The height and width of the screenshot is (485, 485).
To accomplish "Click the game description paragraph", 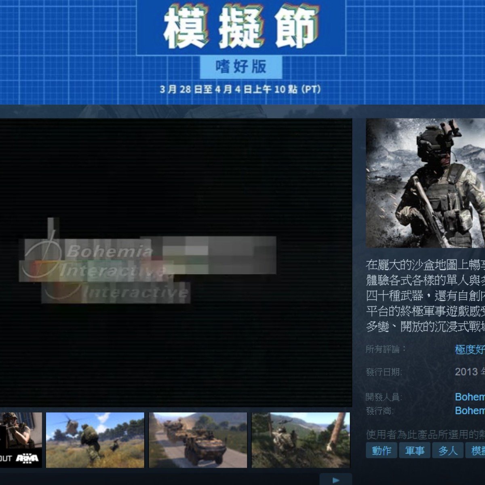I will (426, 296).
